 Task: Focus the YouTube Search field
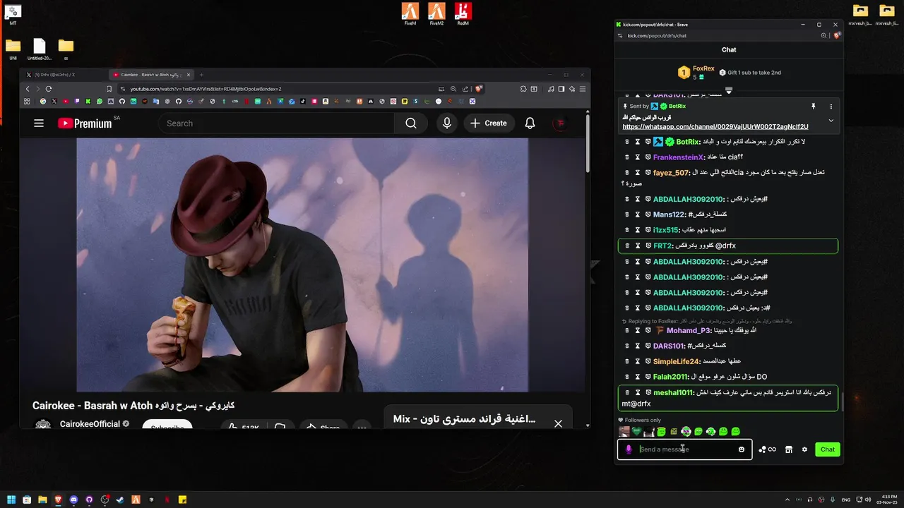[x=275, y=123]
